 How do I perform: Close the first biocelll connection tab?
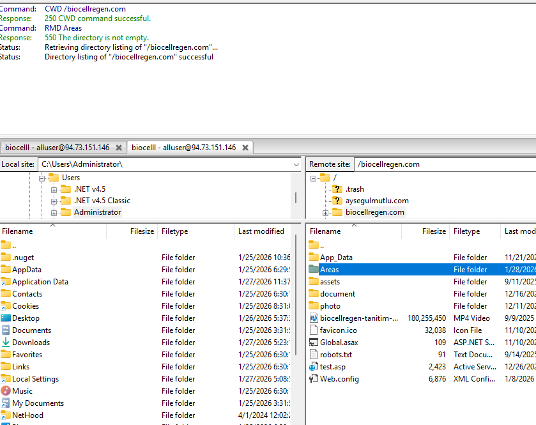pos(119,148)
